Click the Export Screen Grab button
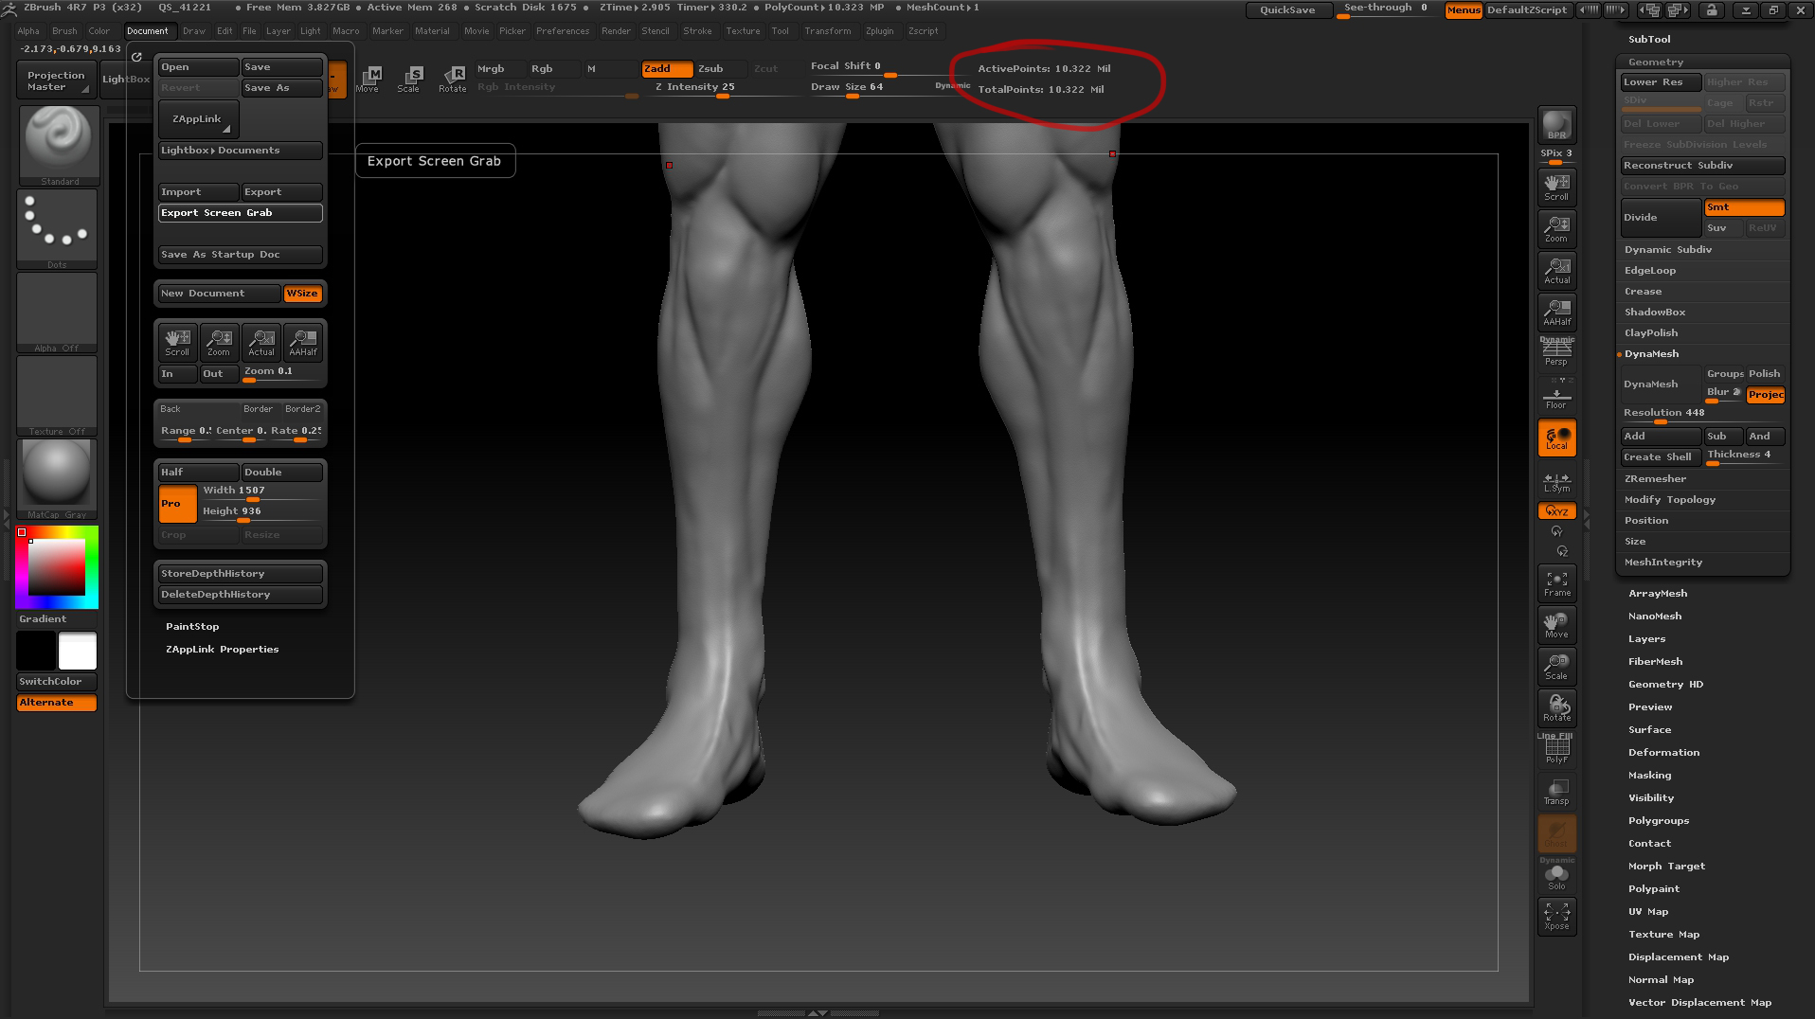Viewport: 1815px width, 1019px height. coord(241,213)
